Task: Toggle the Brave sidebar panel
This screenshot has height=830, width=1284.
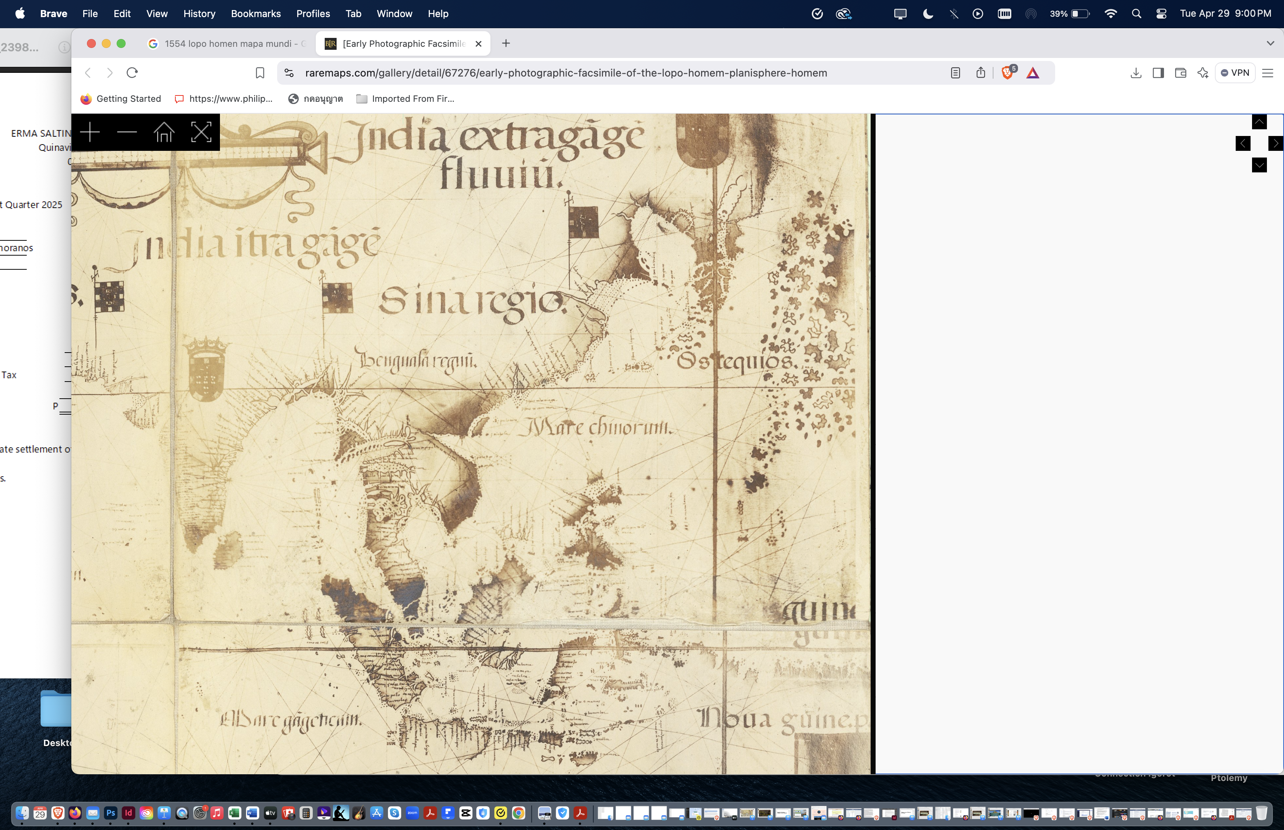Action: [x=1158, y=73]
